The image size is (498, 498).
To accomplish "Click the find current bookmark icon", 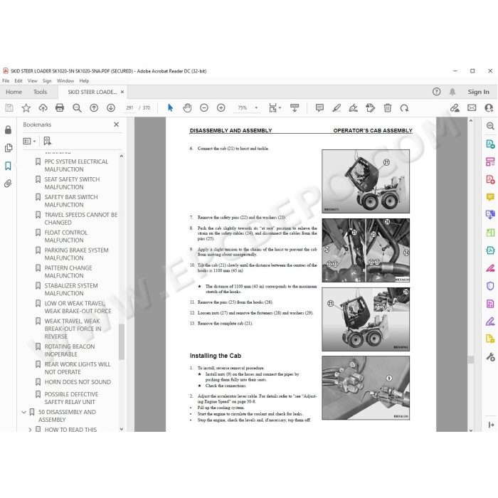I will (x=48, y=141).
